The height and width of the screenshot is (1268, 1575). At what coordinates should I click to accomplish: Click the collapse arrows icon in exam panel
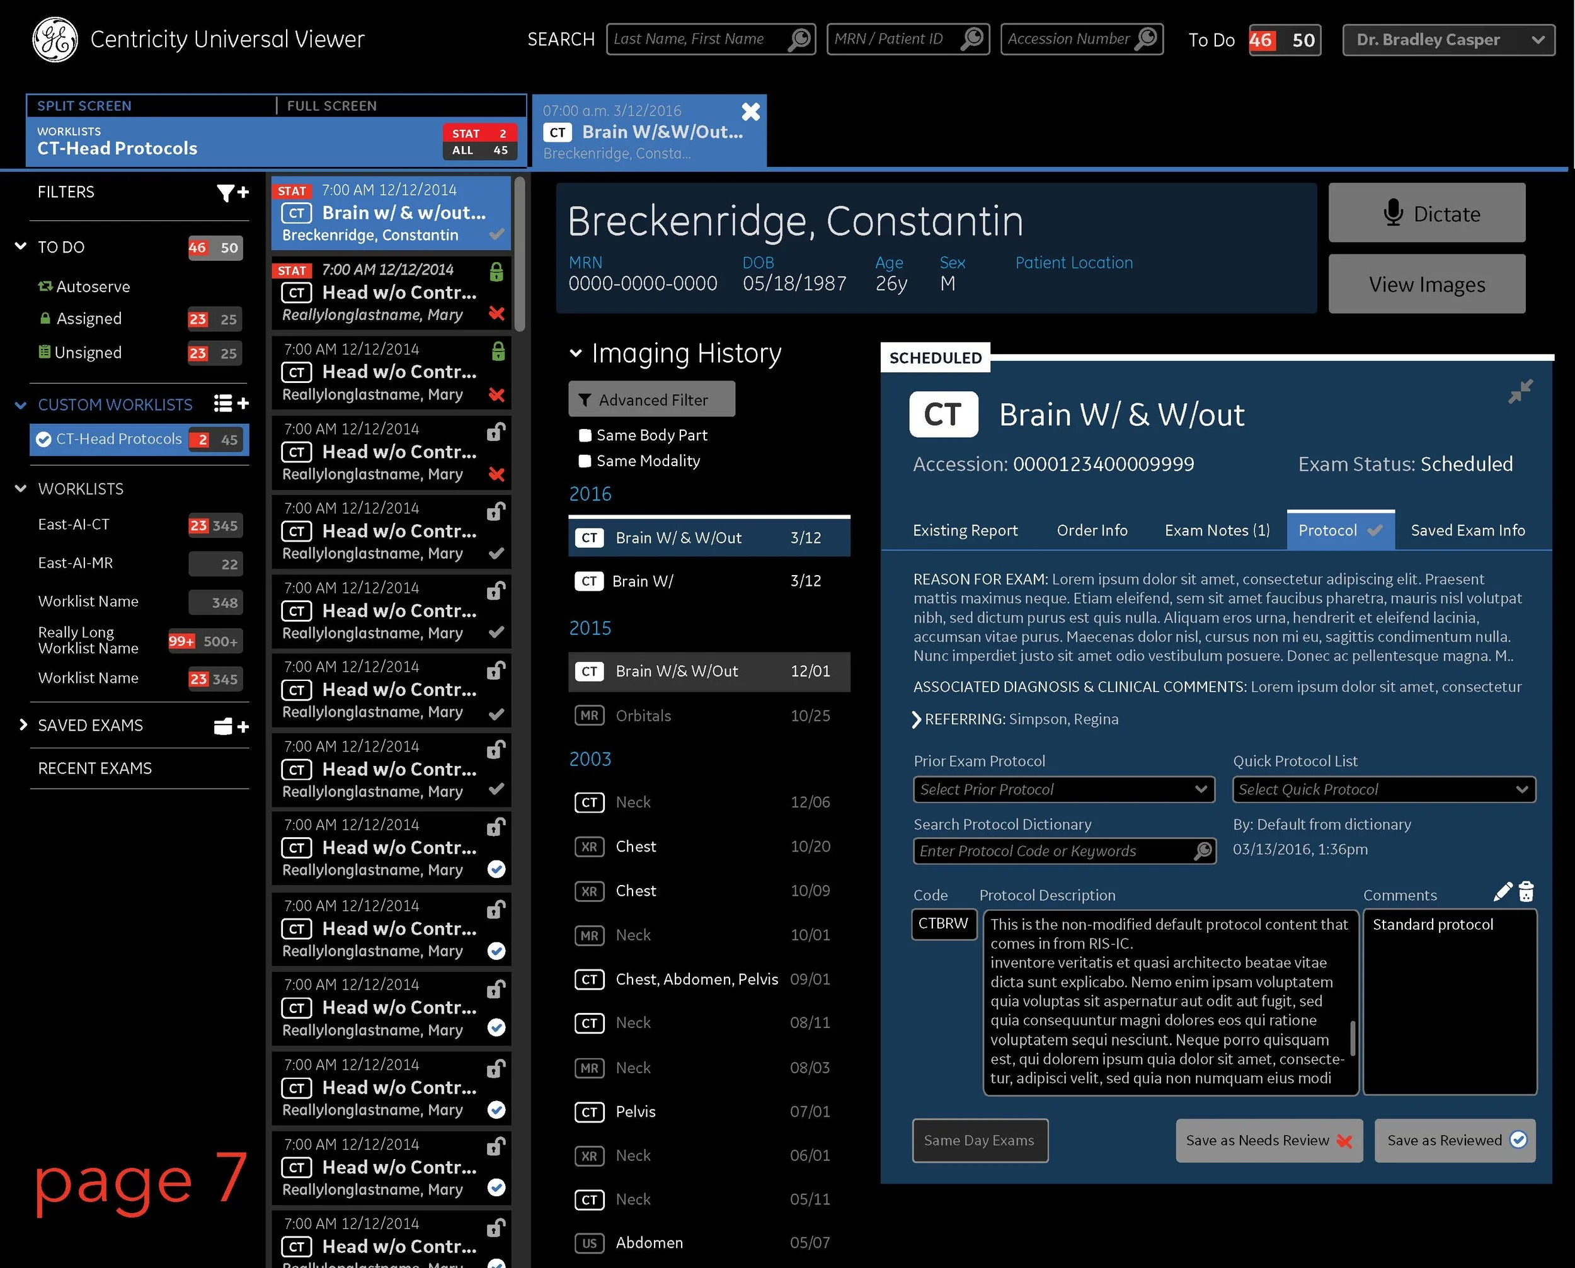pyautogui.click(x=1520, y=391)
